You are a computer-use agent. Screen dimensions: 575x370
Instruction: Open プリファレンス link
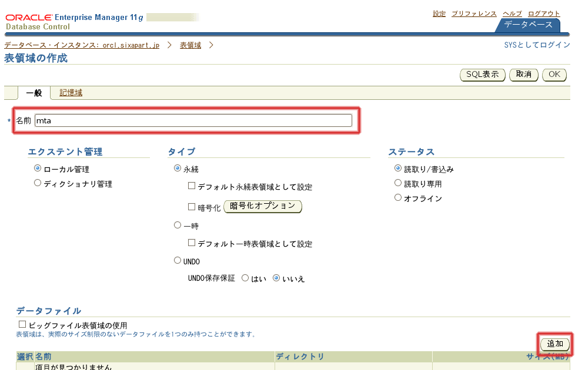coord(474,14)
